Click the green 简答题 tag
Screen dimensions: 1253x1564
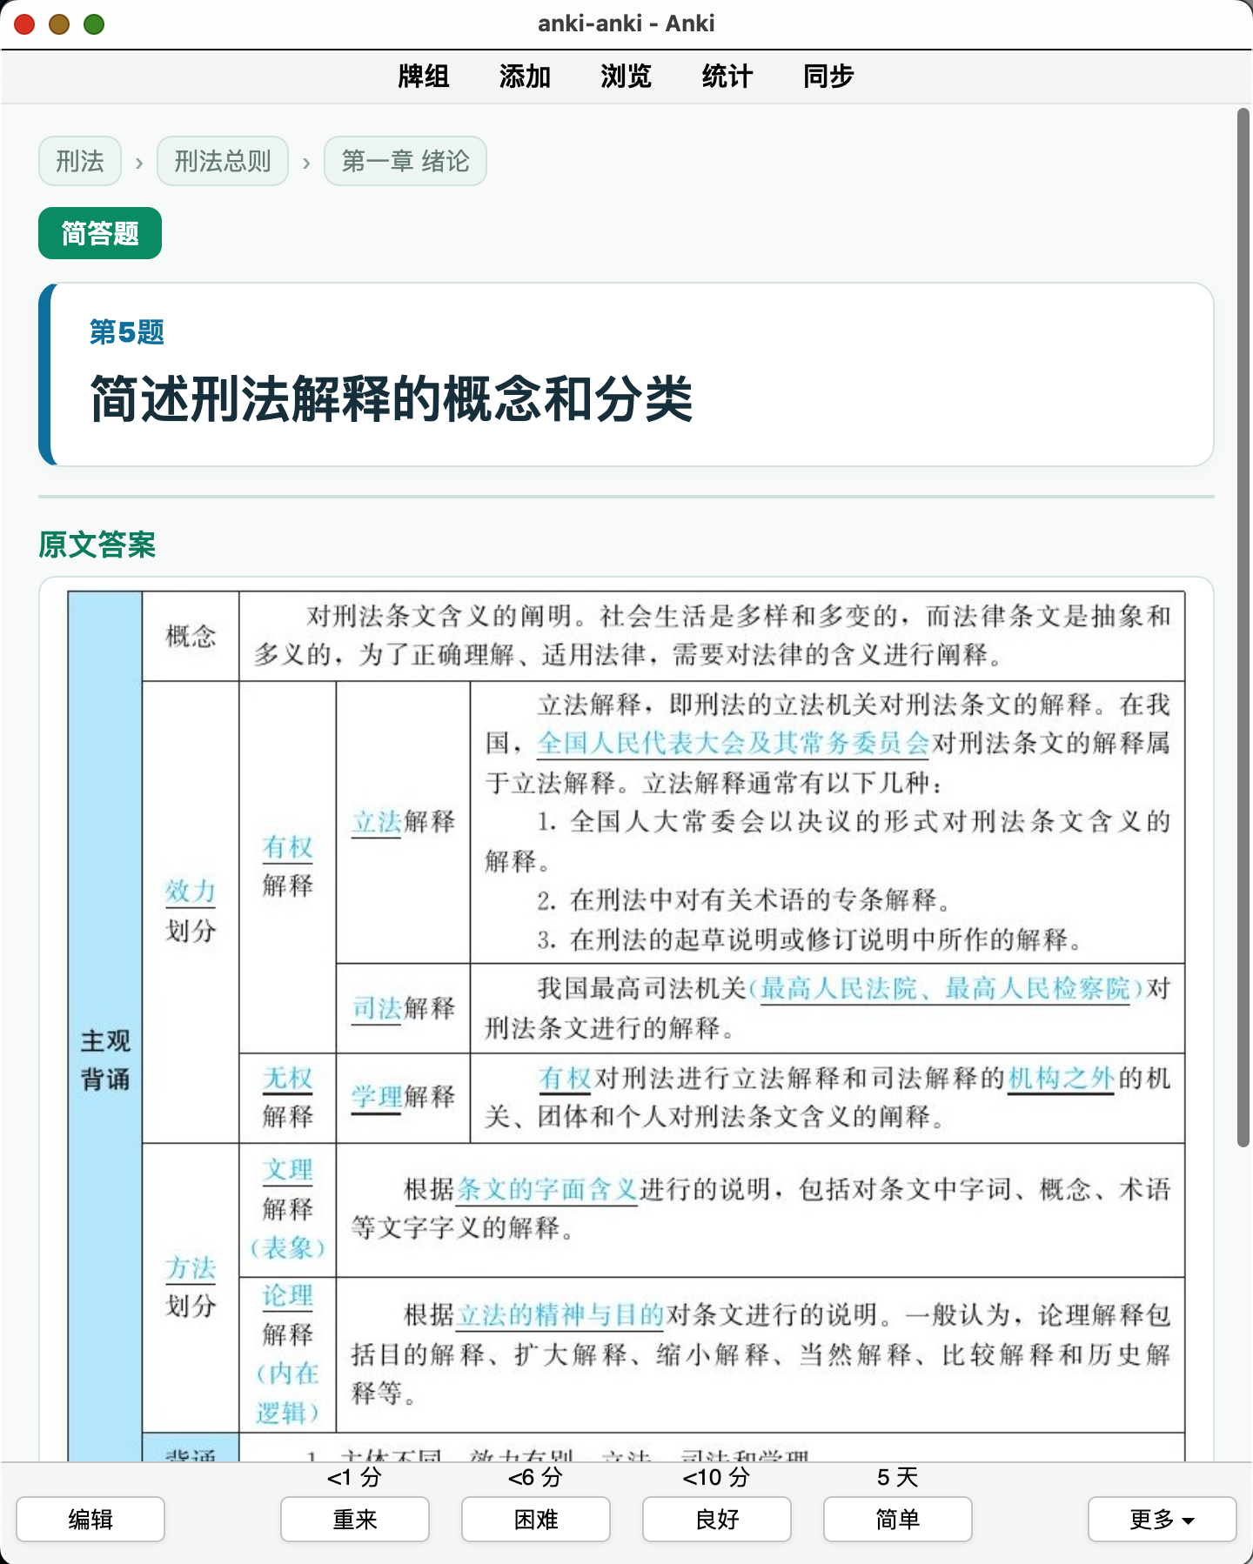(x=100, y=233)
